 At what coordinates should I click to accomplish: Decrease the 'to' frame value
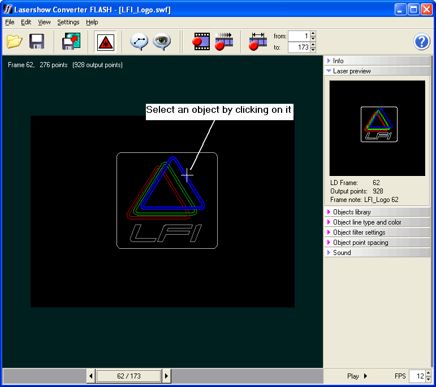pyautogui.click(x=313, y=50)
